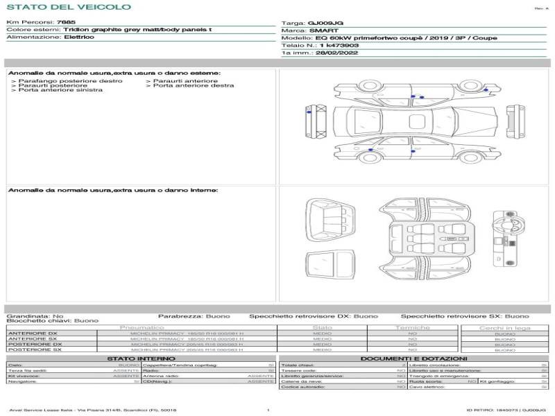Click the 1a imm. date 28/02/2022
This screenshot has width=555, height=416.
336,53
